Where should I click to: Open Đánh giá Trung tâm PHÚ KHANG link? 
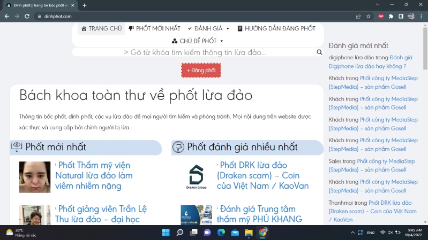(259, 214)
